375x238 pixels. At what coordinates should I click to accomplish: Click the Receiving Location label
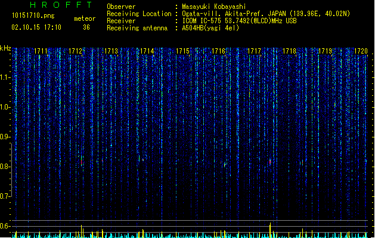(x=139, y=14)
